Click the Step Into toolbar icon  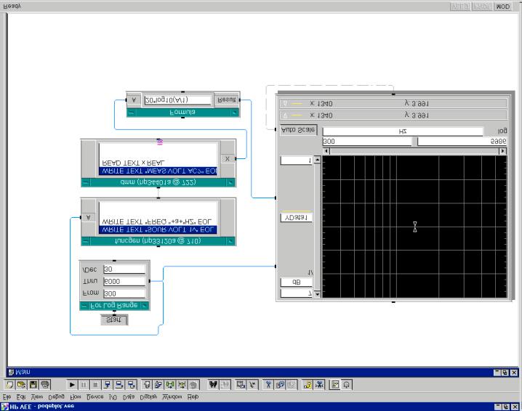tap(107, 385)
